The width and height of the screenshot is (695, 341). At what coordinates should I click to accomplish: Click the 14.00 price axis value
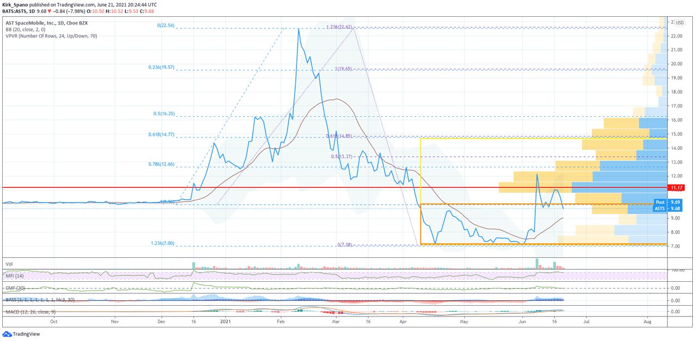coord(677,148)
